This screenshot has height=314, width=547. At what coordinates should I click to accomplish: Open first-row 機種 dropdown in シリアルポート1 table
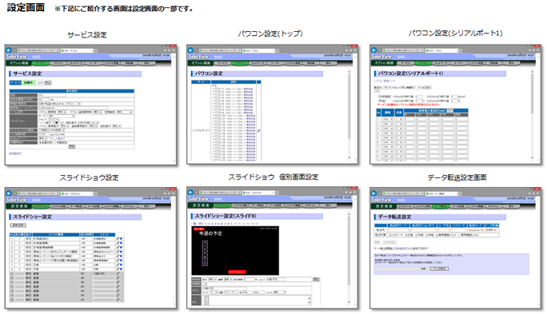point(388,119)
